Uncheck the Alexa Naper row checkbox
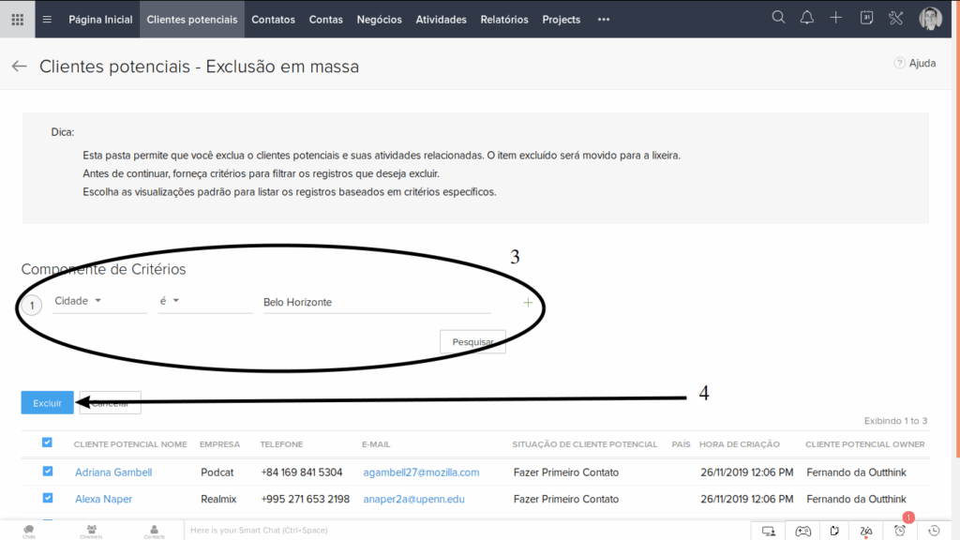The width and height of the screenshot is (960, 540). 47,498
